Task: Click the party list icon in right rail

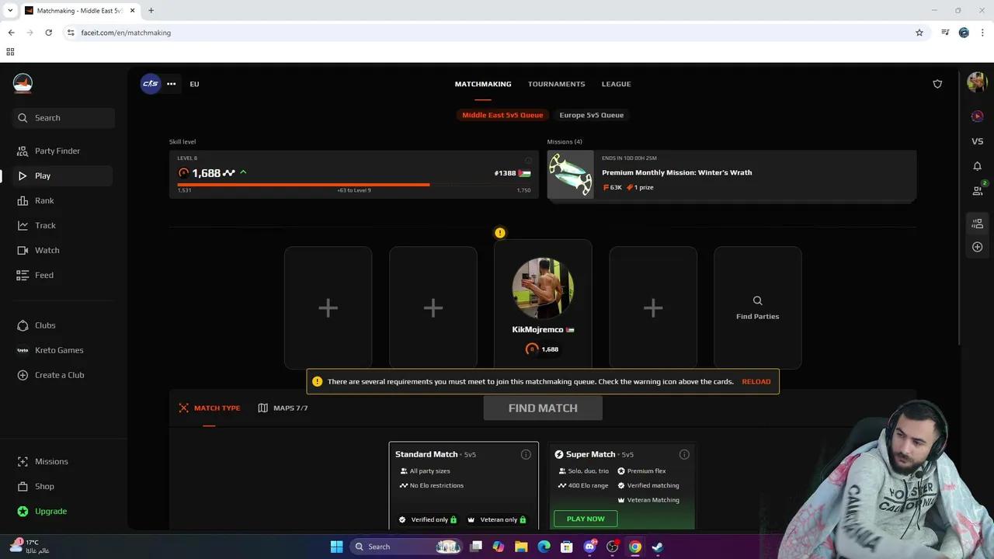Action: [977, 224]
